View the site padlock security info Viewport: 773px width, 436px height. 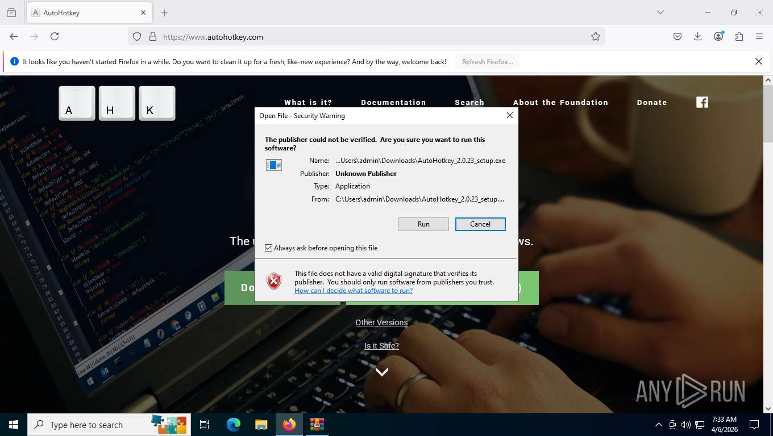(x=152, y=36)
